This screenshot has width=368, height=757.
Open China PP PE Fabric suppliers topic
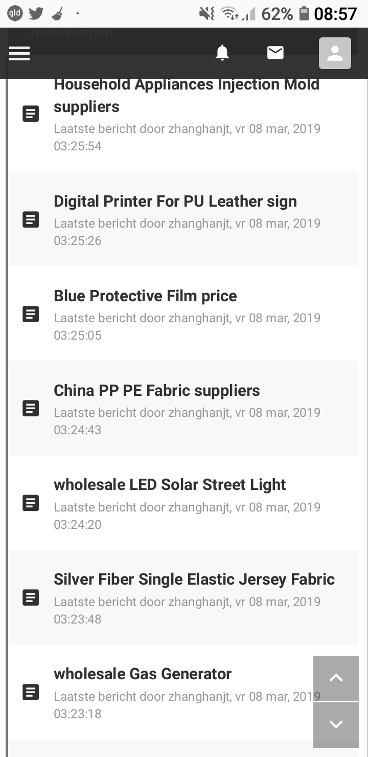pos(157,391)
